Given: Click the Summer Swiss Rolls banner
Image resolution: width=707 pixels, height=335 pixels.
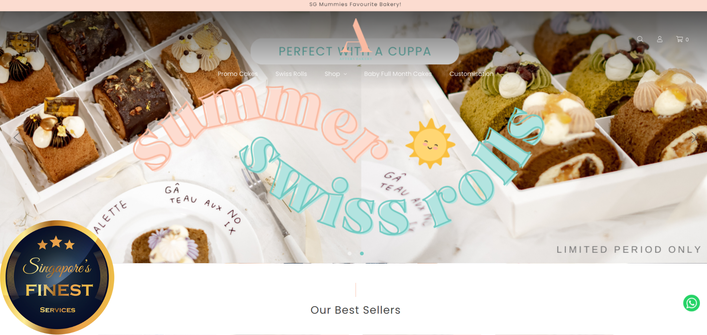Looking at the screenshot, I should (339, 160).
